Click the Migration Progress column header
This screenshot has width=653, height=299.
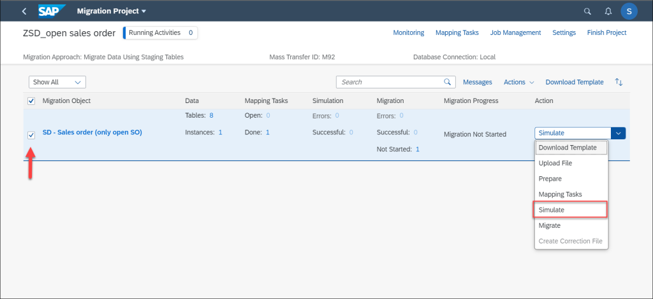[471, 101]
